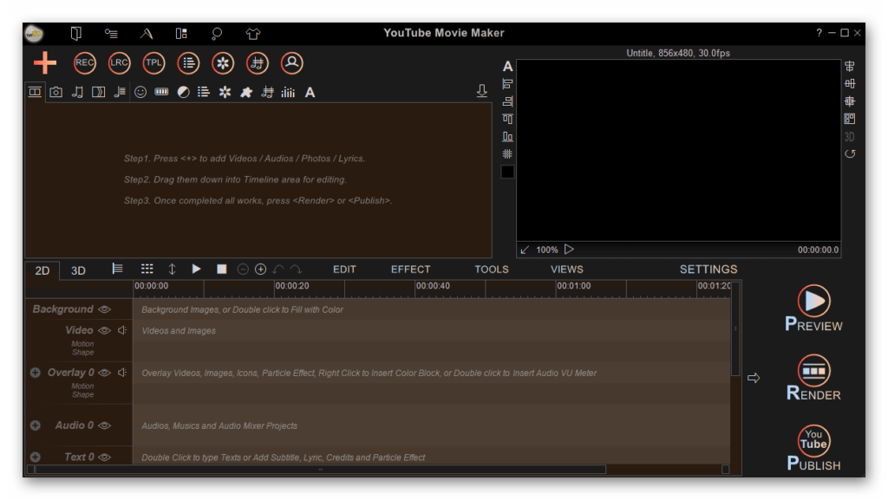888x500 pixels.
Task: Click the Render button
Action: pyautogui.click(x=813, y=378)
